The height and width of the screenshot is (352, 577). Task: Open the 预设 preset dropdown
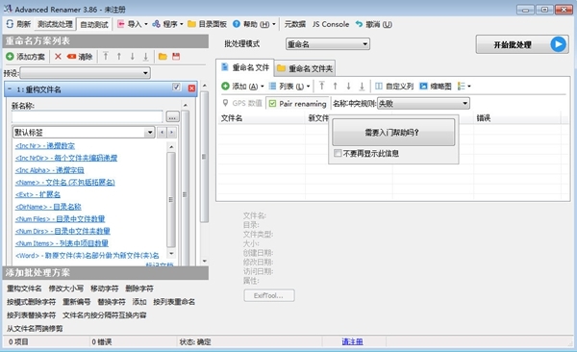point(85,73)
